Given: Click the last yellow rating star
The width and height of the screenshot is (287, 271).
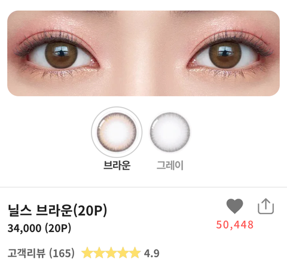Looking at the screenshot, I should point(135,252).
